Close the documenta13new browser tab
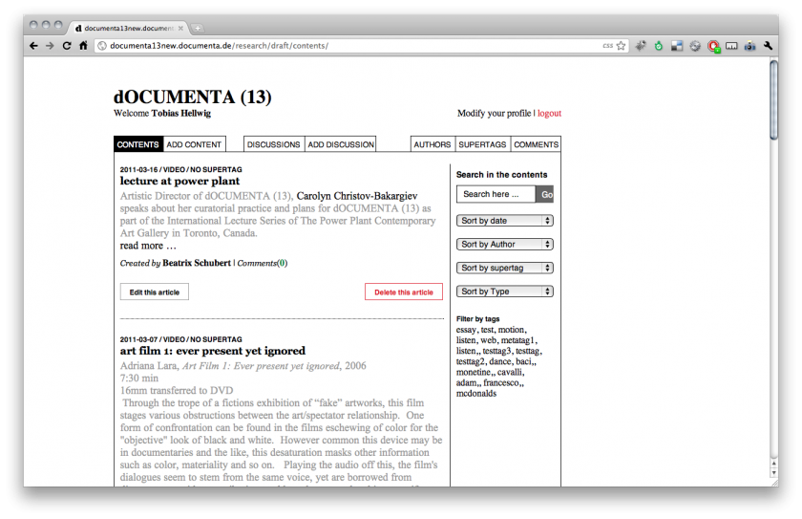 [180, 28]
